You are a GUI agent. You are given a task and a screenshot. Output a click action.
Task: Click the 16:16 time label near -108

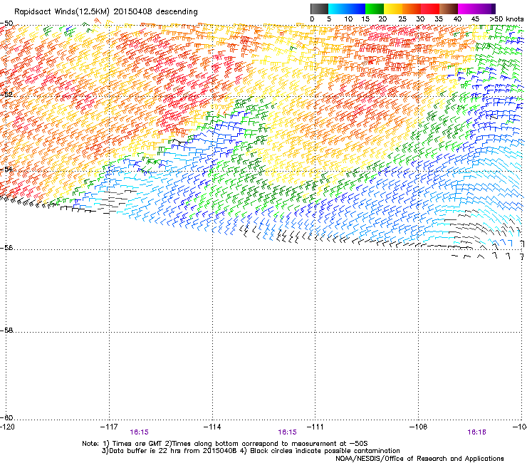pyautogui.click(x=476, y=432)
